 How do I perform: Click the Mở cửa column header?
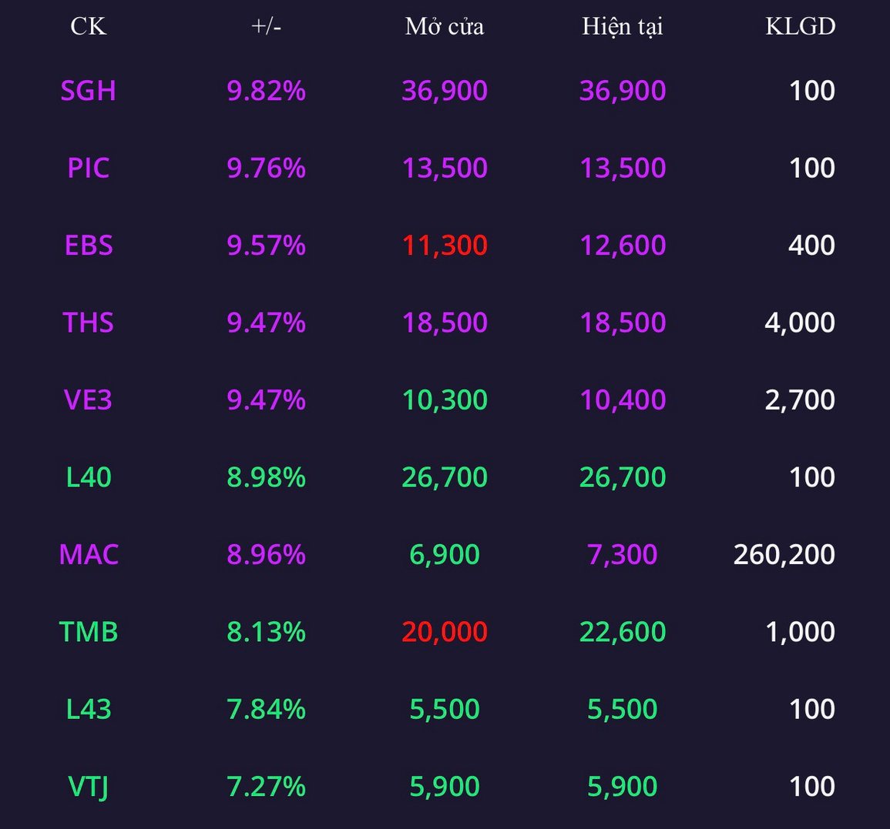click(445, 26)
